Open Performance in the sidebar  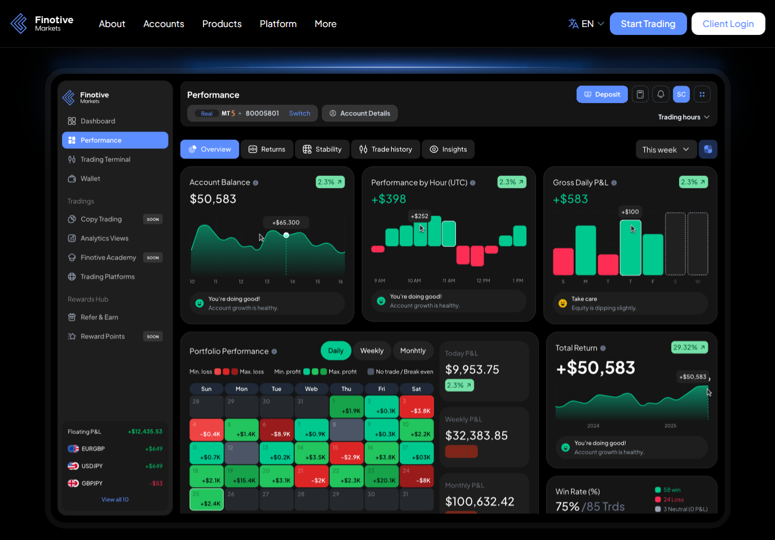pyautogui.click(x=115, y=140)
